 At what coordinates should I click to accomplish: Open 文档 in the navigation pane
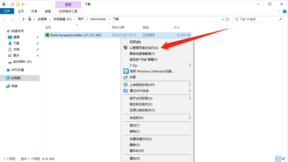(16, 49)
